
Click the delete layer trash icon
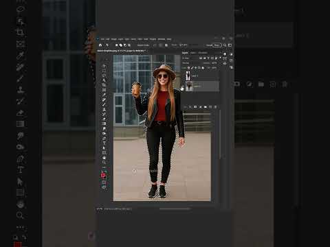point(216,107)
